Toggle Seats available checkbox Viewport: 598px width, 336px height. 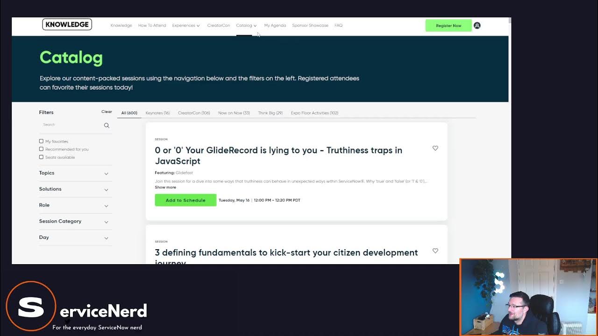tap(41, 157)
